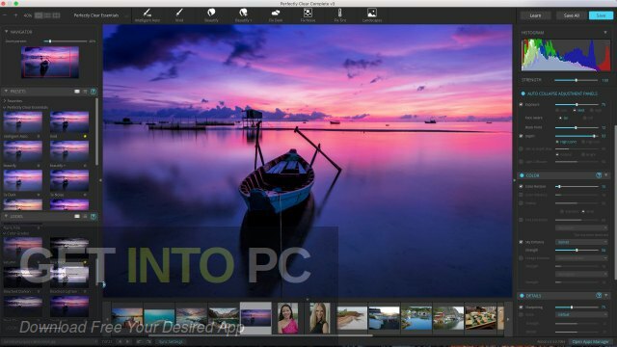Switch to the first single-image view mode icon
The width and height of the screenshot is (617, 347).
click(39, 15)
